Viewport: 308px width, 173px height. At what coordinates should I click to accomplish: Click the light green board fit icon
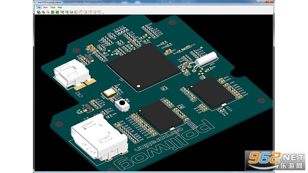pos(71,12)
